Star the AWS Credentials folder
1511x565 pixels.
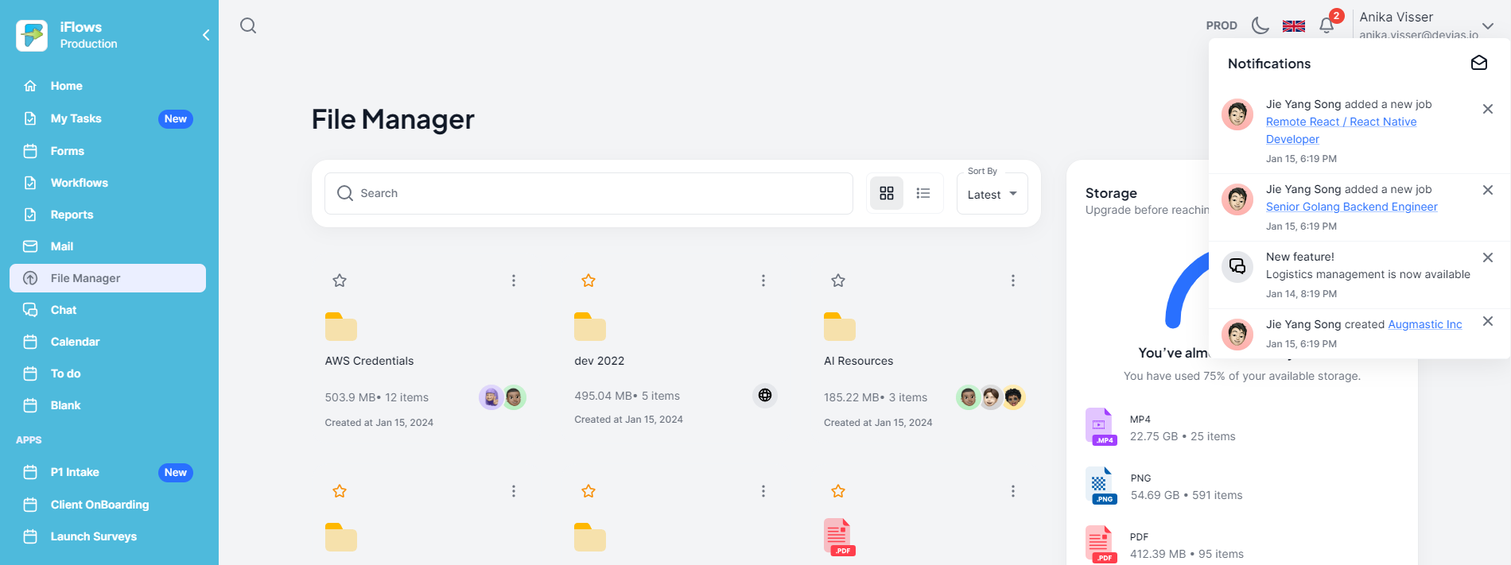tap(340, 281)
